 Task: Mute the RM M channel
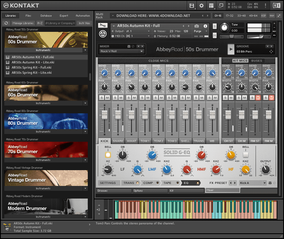tap(272, 98)
